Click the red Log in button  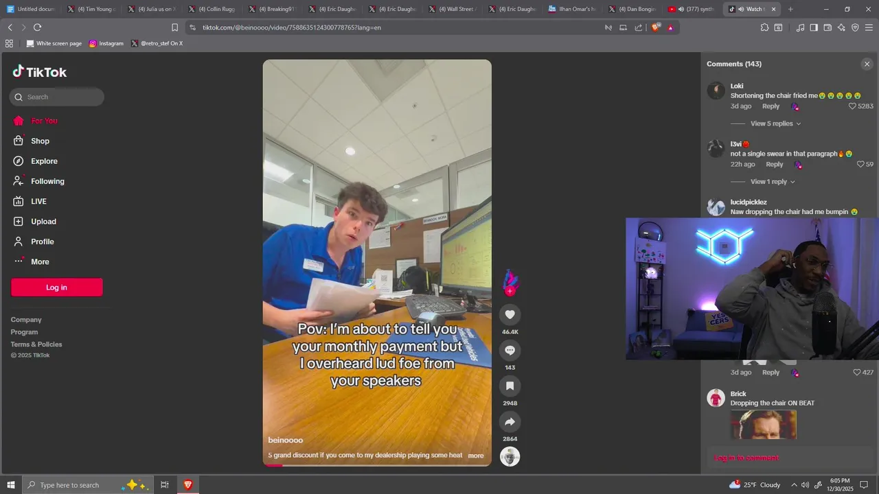[56, 287]
